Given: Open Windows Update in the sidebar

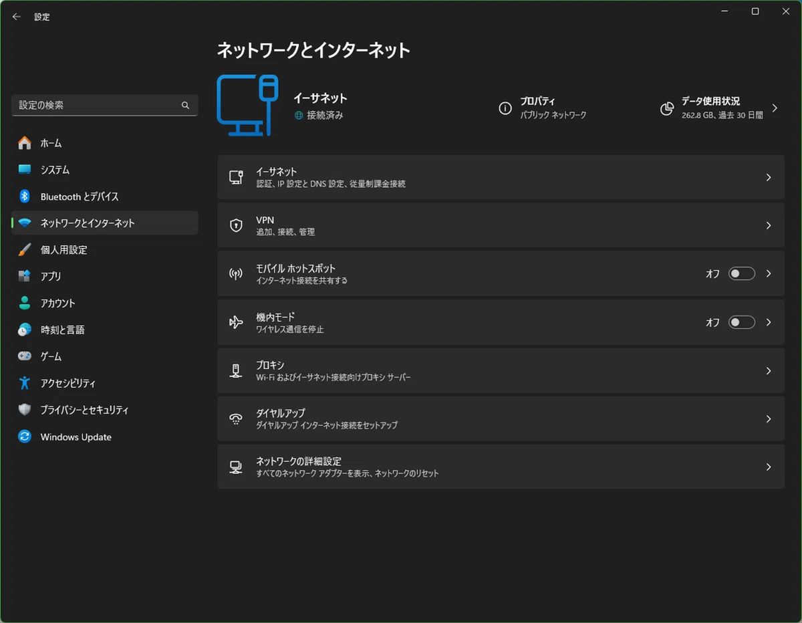Looking at the screenshot, I should [105, 437].
